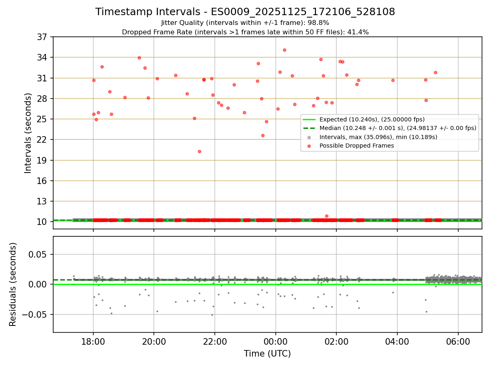491x368 pixels.
Task: Click the x-axis tick label '02:00'
Action: click(336, 342)
